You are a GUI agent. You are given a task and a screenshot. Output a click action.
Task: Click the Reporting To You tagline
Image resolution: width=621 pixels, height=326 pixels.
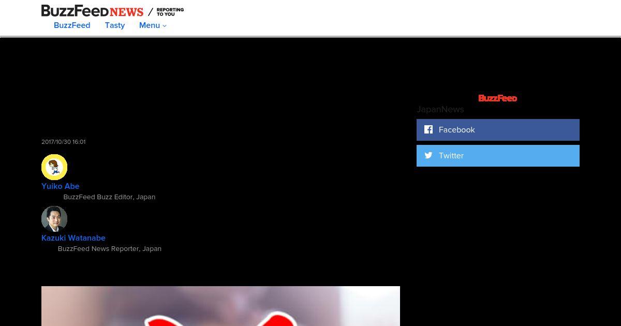click(x=170, y=12)
